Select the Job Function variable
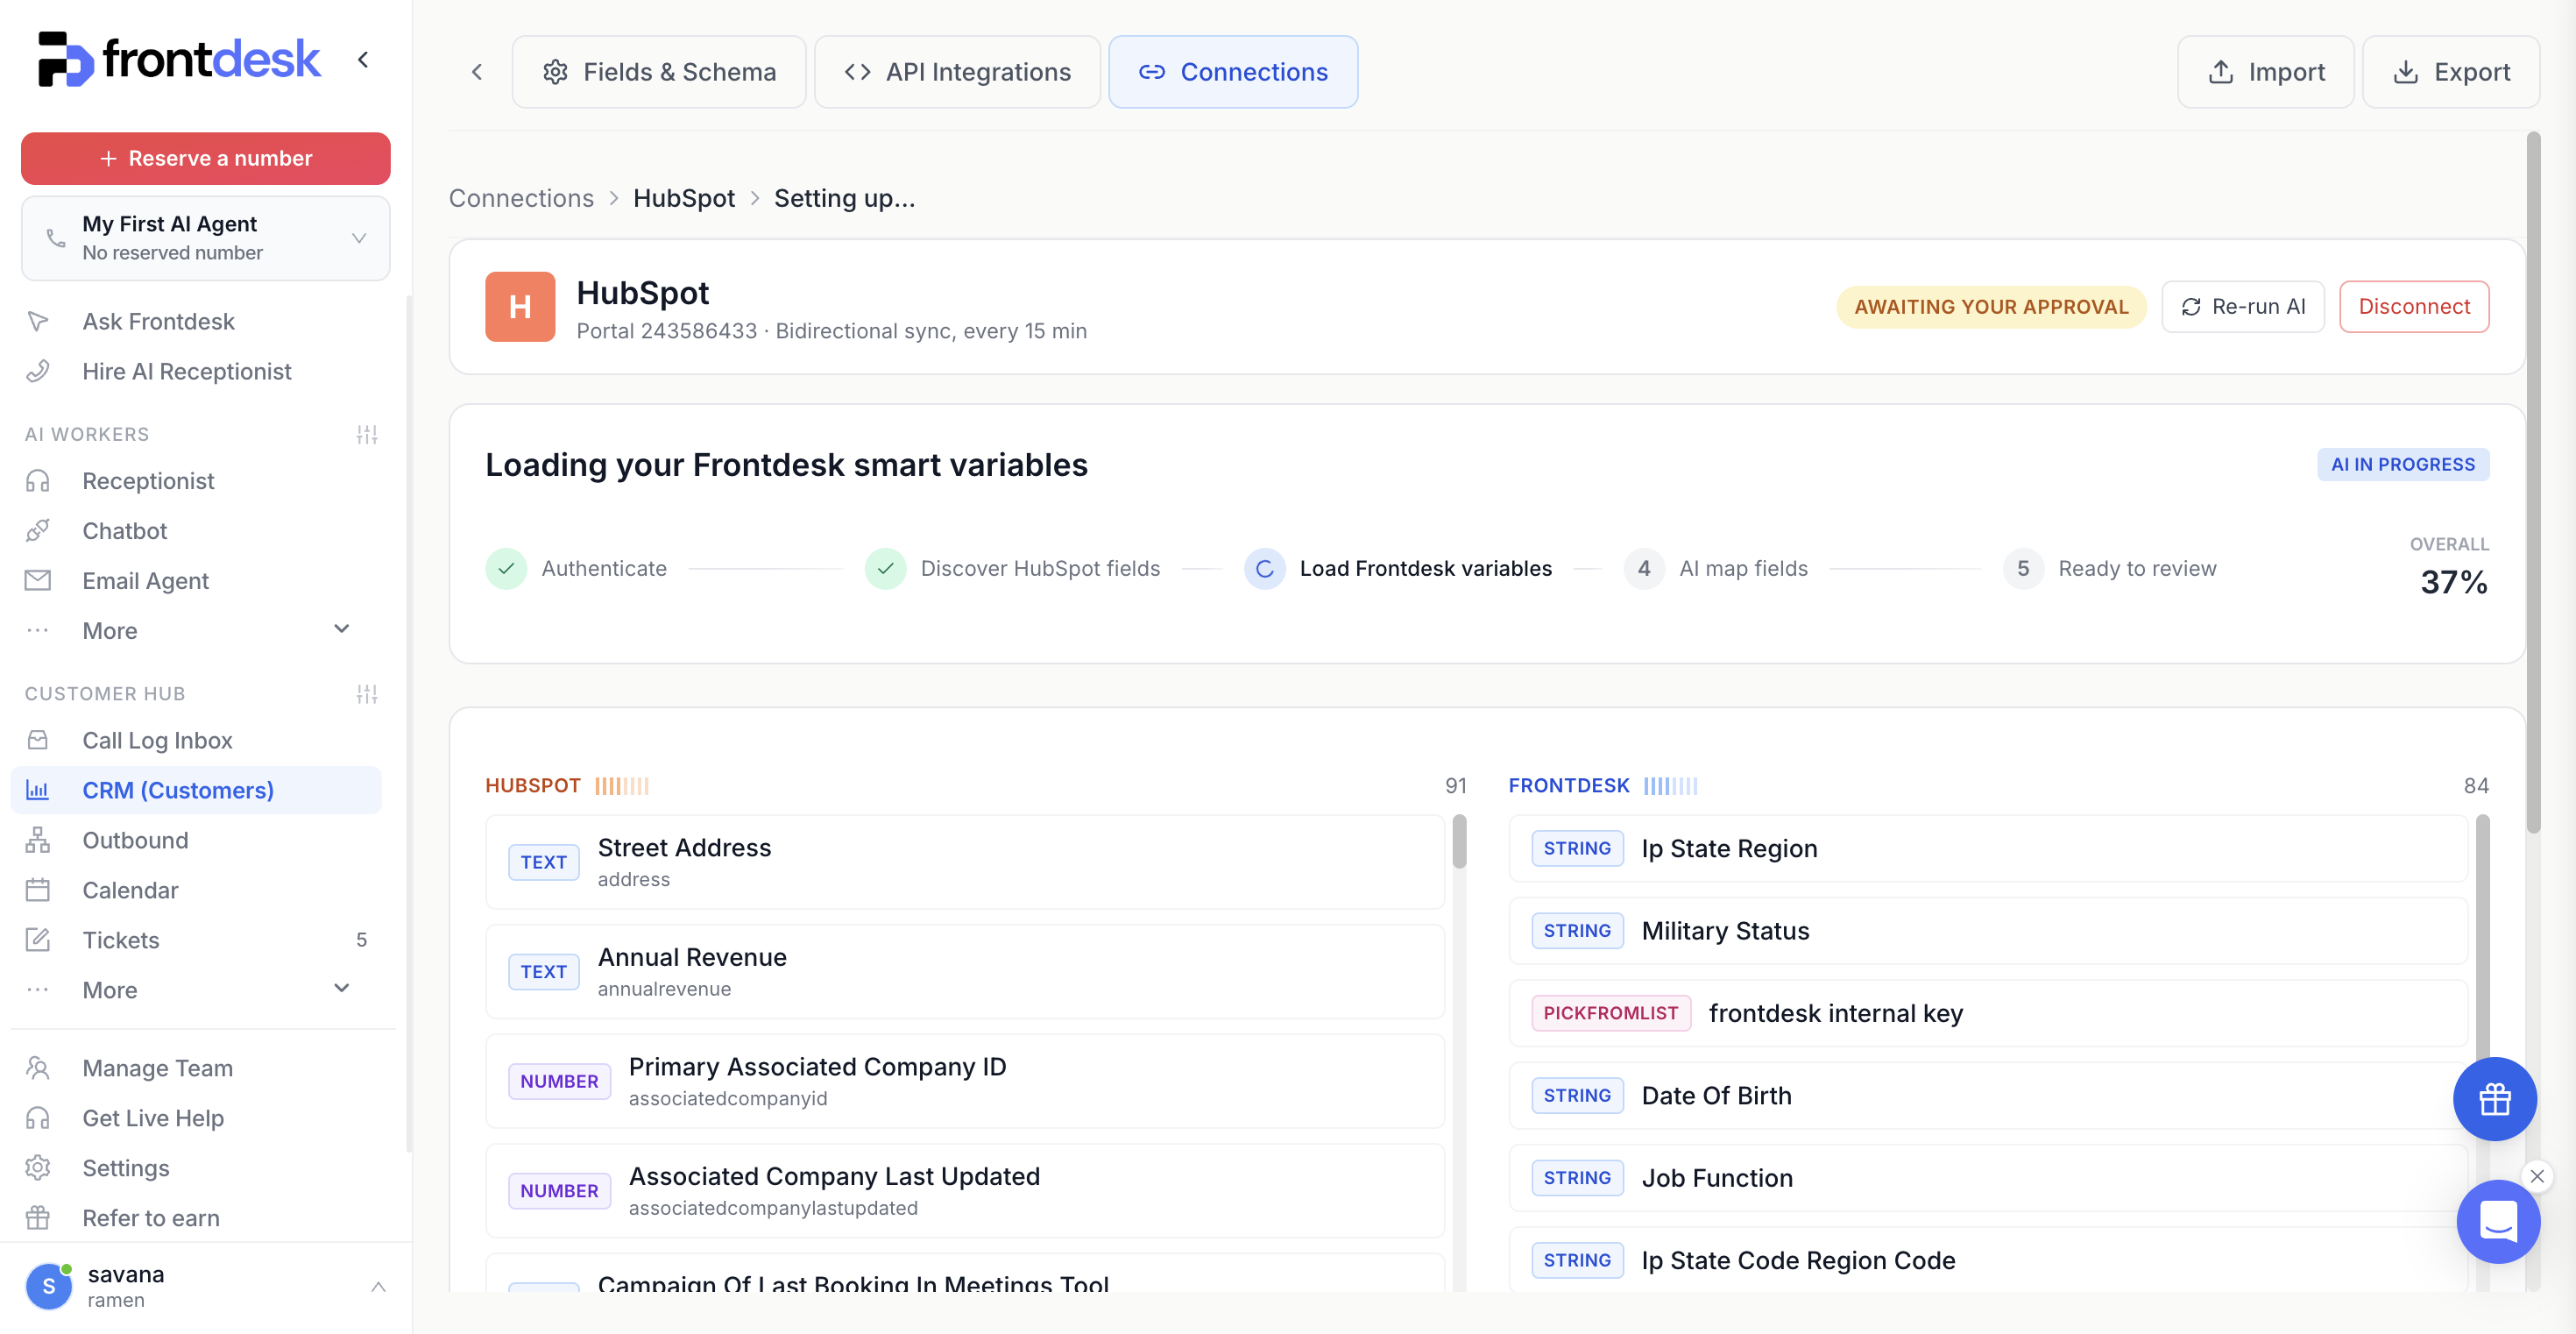Image resolution: width=2576 pixels, height=1334 pixels. click(x=1989, y=1178)
